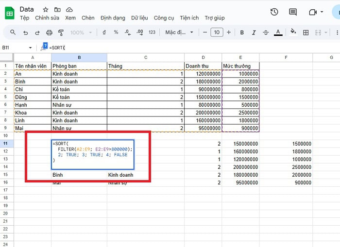The image size is (340, 247).
Task: Click the undo arrow
Action: [25, 33]
